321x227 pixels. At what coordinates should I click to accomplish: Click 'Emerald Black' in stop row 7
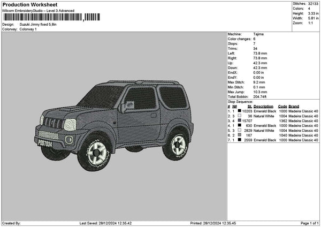click(x=265, y=140)
